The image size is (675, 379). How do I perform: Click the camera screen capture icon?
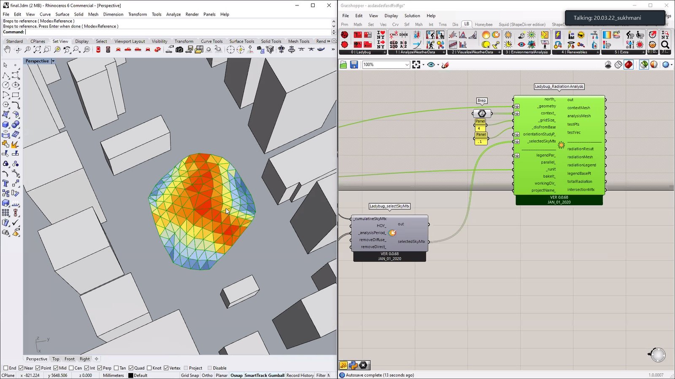179,50
